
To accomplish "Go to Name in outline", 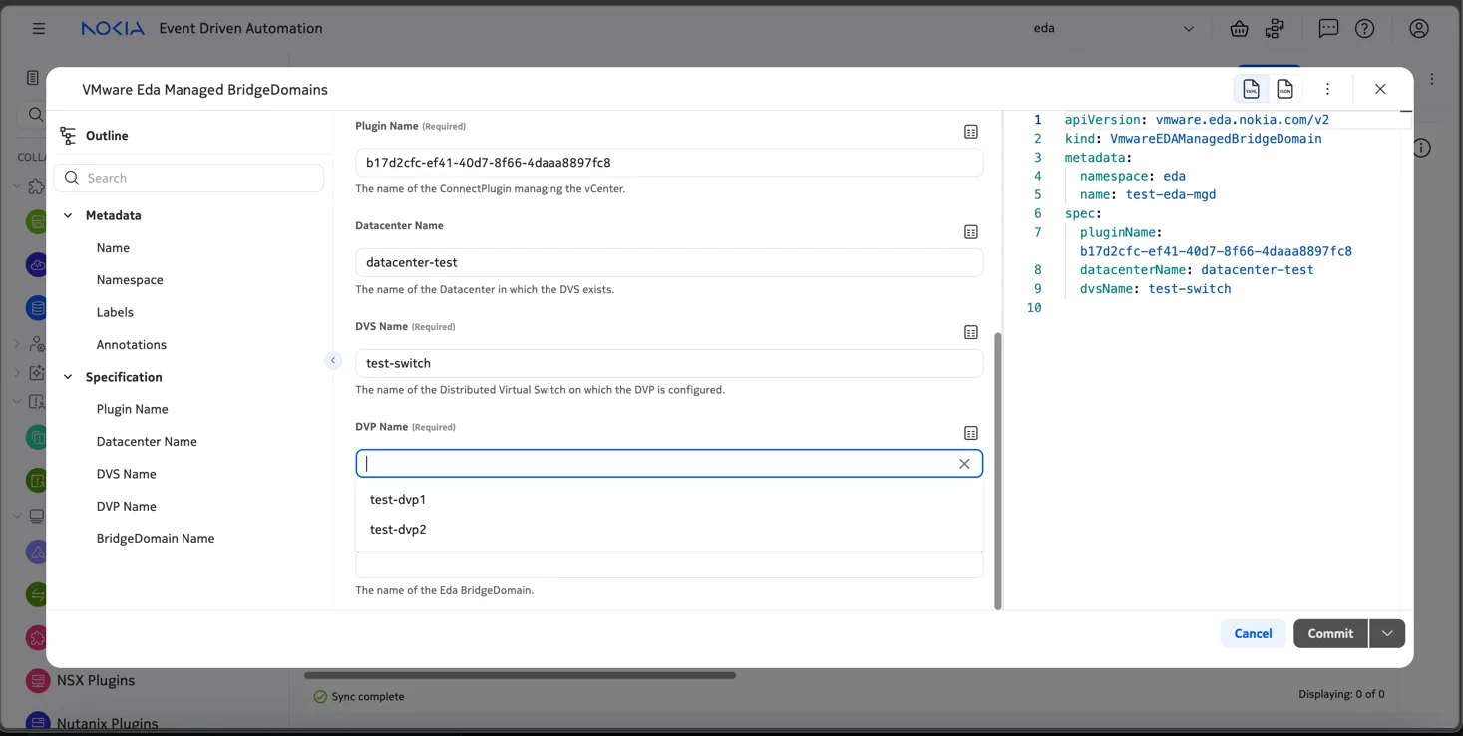I will pyautogui.click(x=113, y=247).
